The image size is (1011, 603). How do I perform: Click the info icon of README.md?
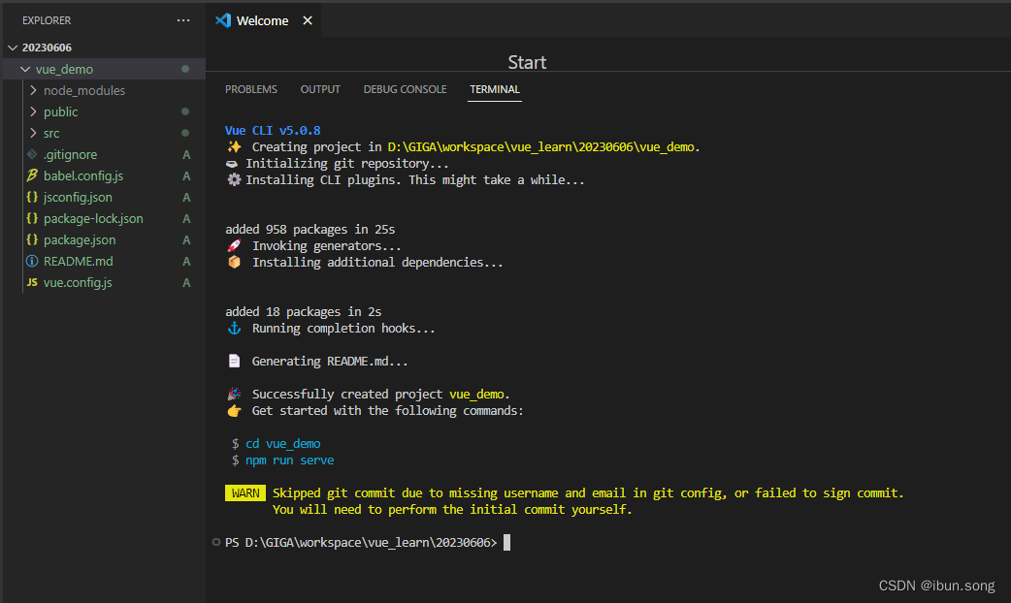pyautogui.click(x=32, y=261)
